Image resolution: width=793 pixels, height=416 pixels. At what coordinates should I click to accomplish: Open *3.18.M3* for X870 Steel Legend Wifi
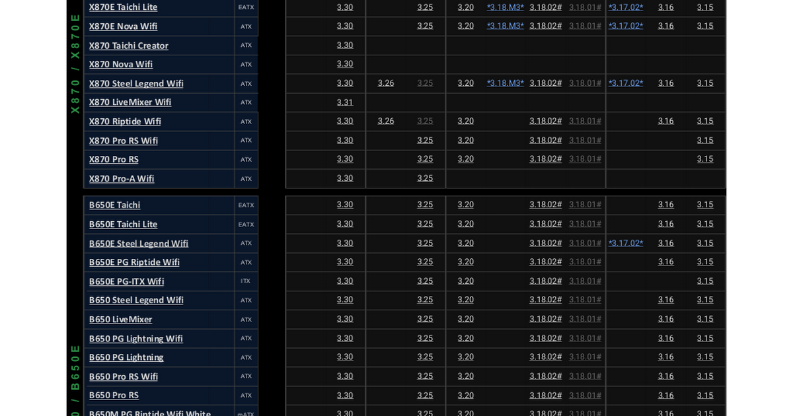coord(506,83)
